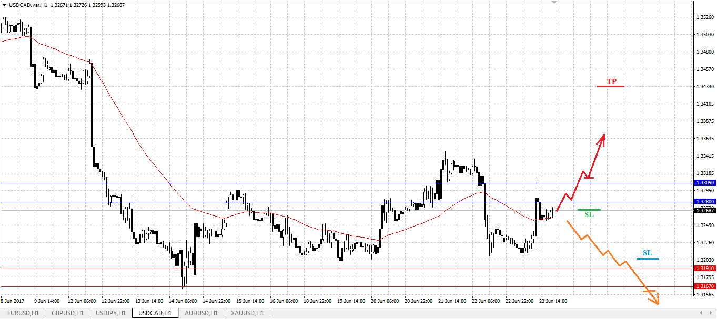Open the AUDUSD,H1 chart tab
This screenshot has width=717, height=319.
point(201,313)
